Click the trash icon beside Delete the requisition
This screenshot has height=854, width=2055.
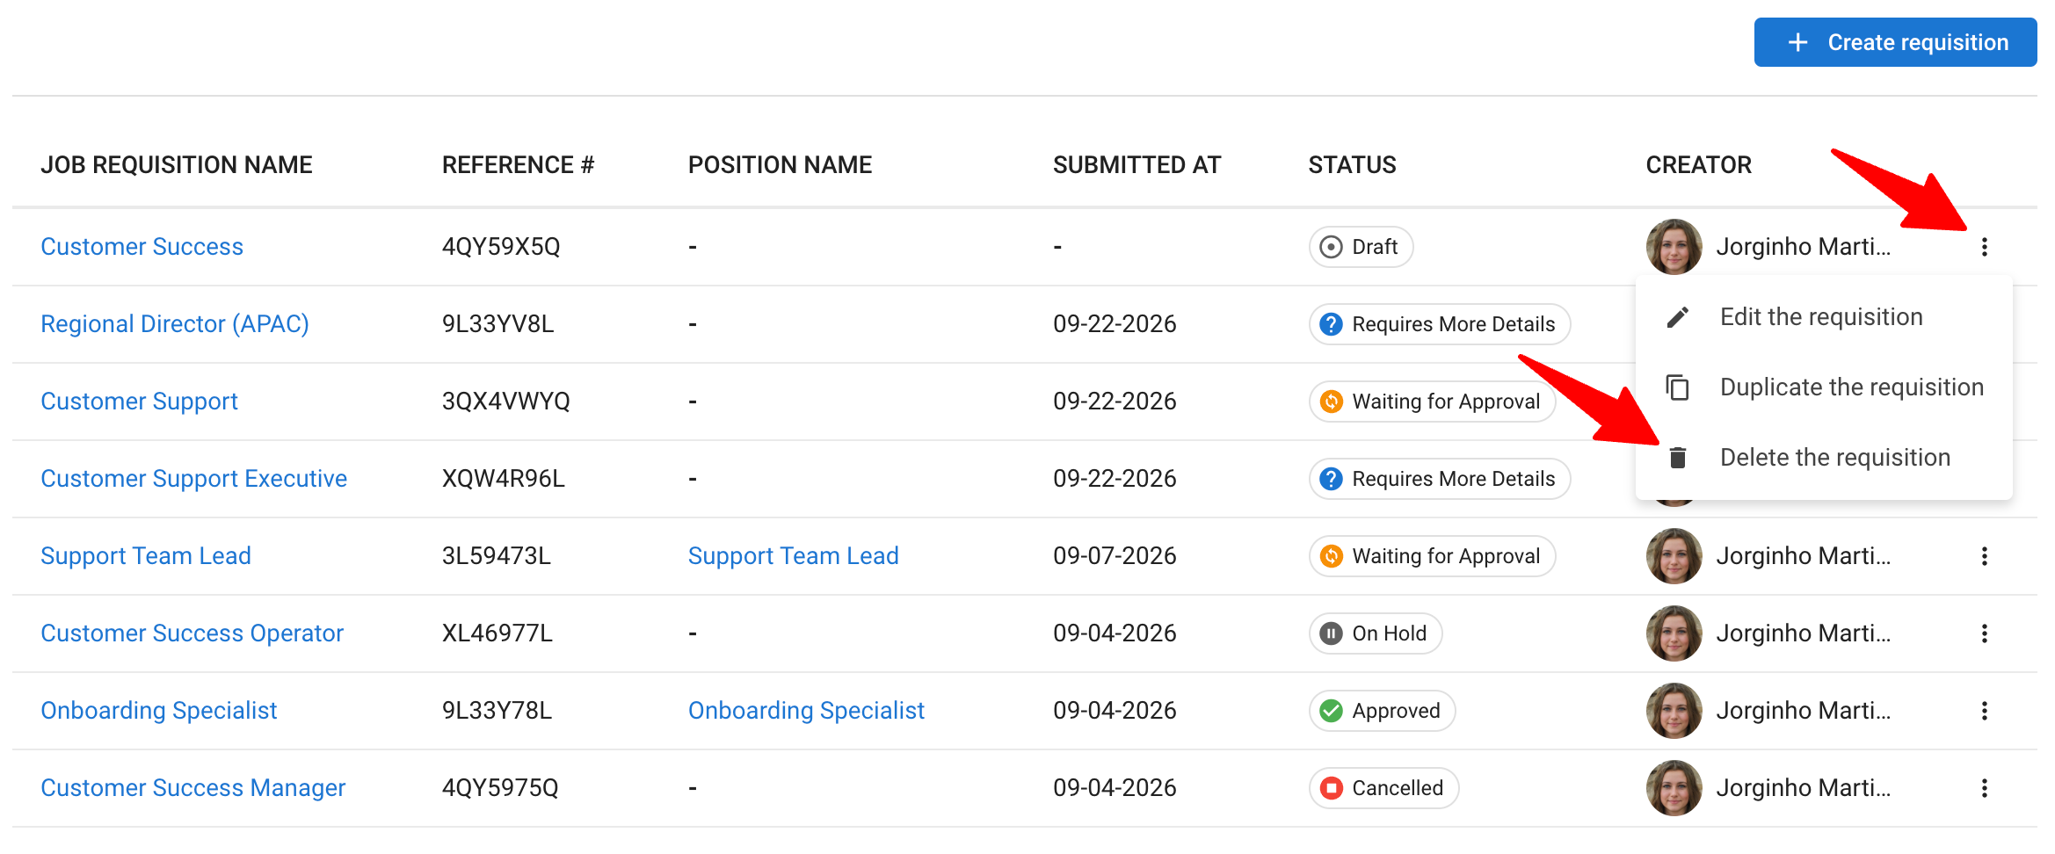coord(1678,458)
